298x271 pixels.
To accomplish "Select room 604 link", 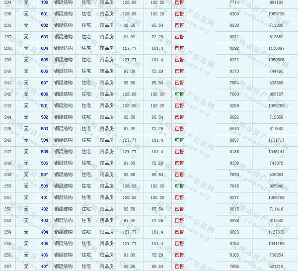I will (45, 48).
